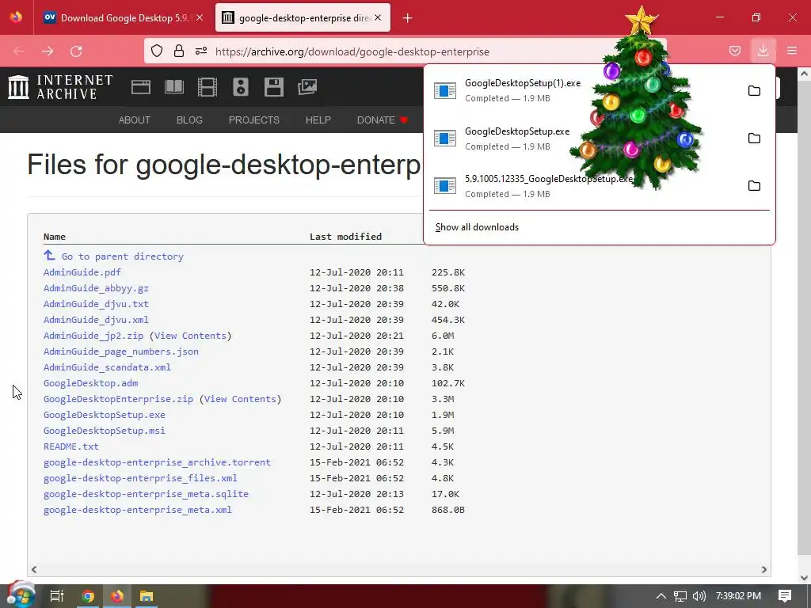Screen dimensions: 811x608
Task: Click the site security padlock icon
Action: (179, 51)
